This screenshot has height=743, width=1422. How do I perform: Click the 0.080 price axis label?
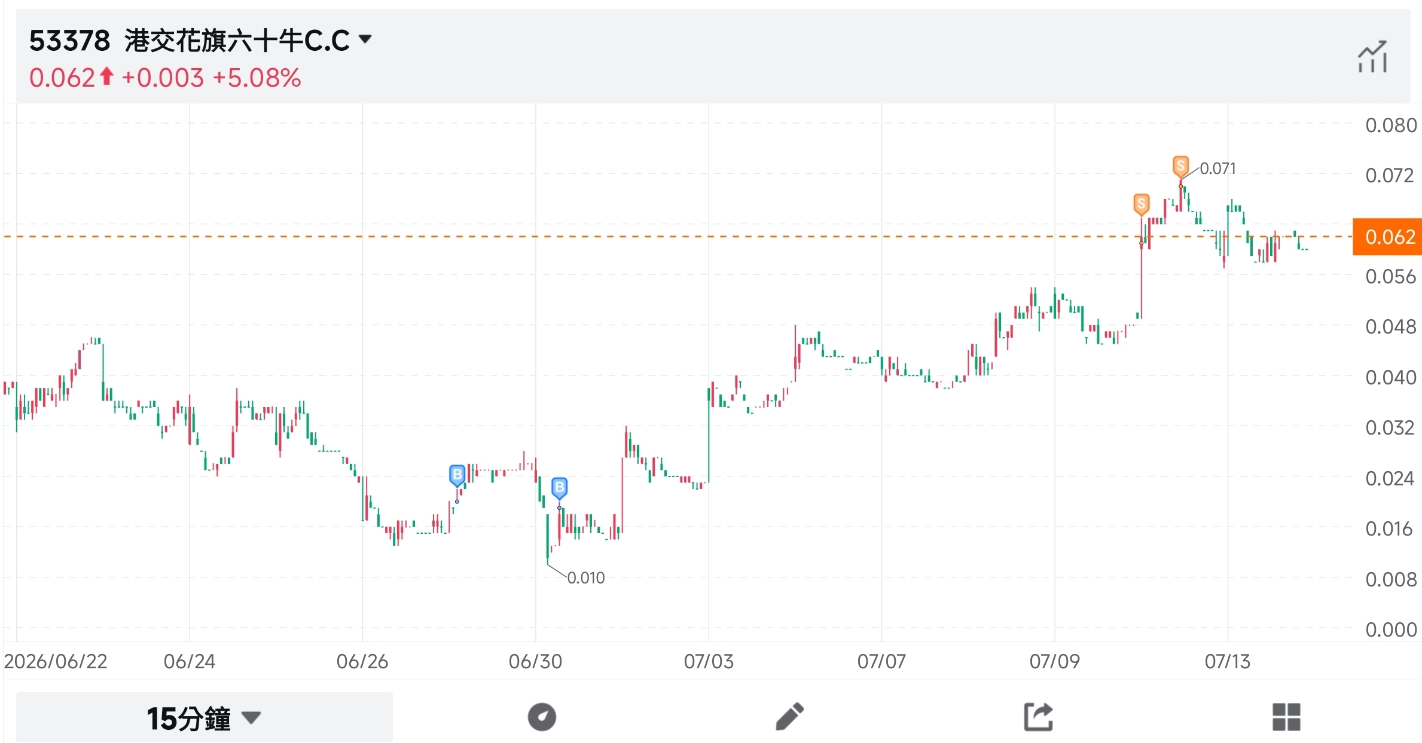pyautogui.click(x=1391, y=126)
